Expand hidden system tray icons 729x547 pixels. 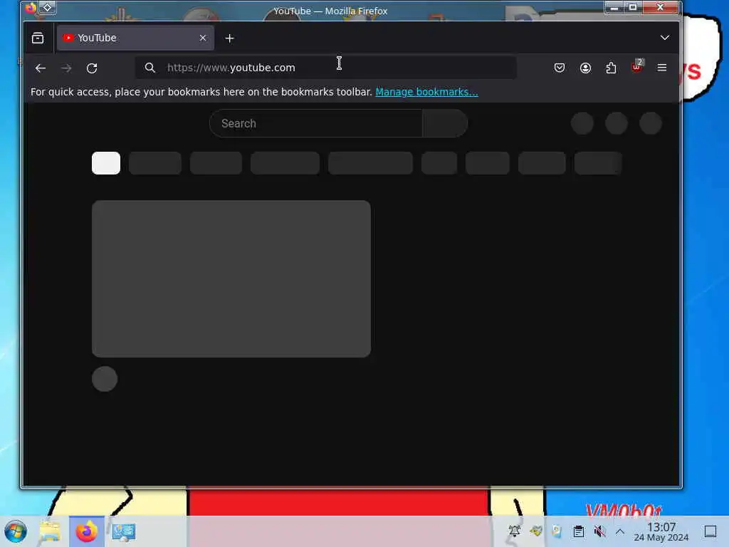coord(620,531)
